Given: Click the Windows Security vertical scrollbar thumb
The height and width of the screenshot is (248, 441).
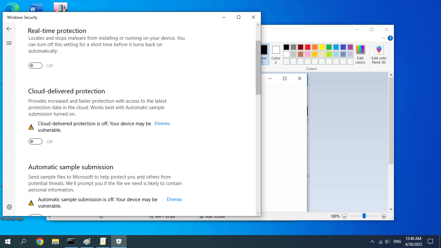Looking at the screenshot, I should coord(258,67).
